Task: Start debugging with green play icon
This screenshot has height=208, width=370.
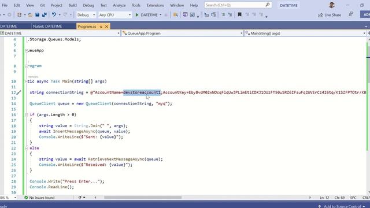Action: click(137, 14)
